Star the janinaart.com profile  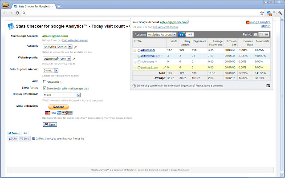point(135,68)
